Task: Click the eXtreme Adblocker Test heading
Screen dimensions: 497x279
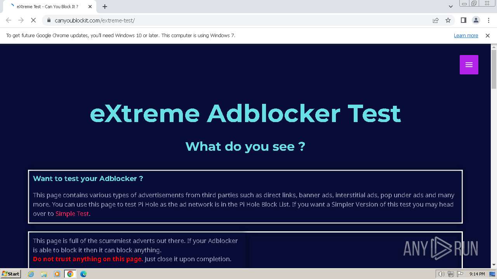Action: (x=245, y=114)
